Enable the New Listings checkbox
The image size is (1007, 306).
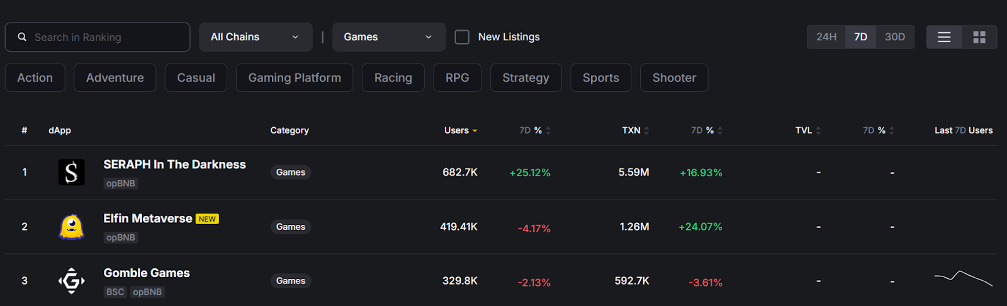click(462, 37)
